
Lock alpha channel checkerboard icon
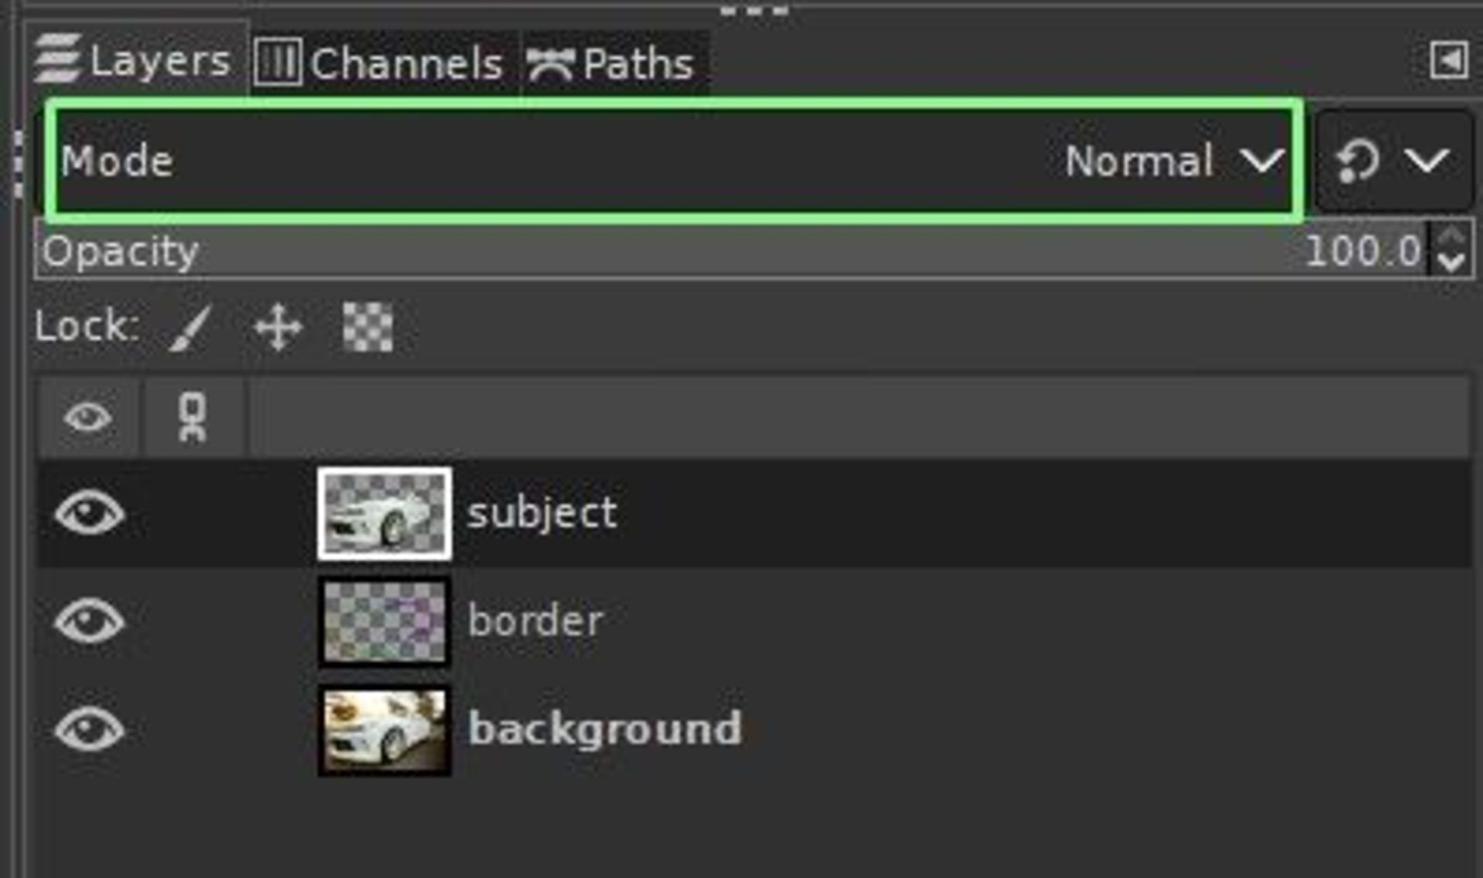(368, 327)
